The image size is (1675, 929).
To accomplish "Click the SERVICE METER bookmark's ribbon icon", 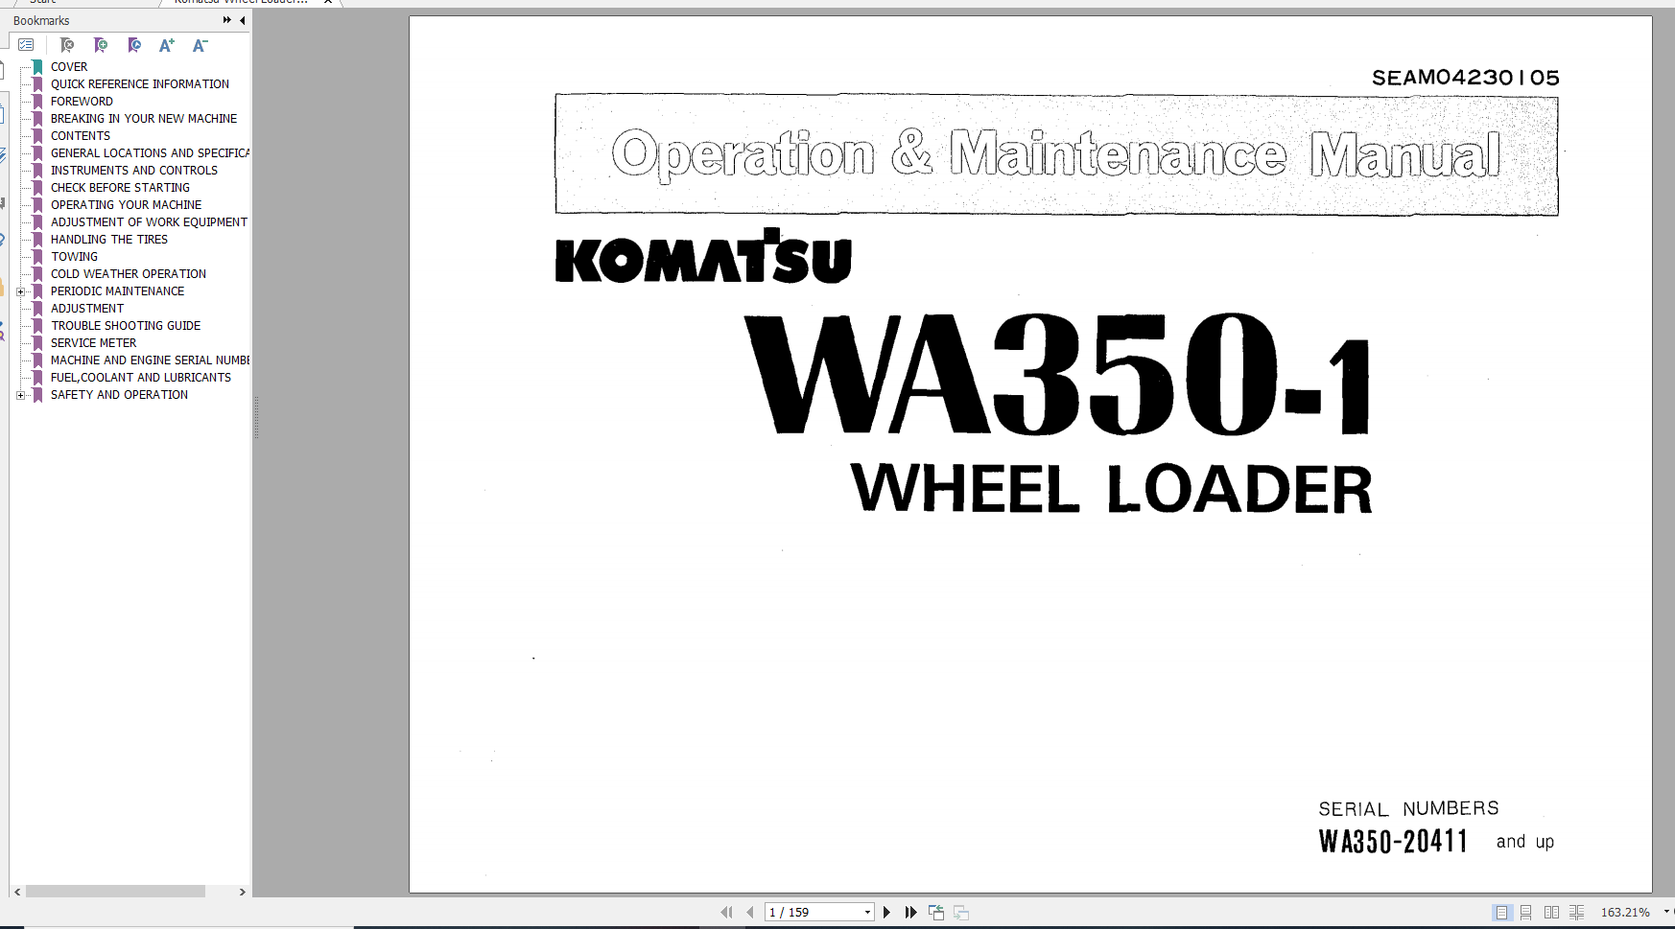I will (37, 343).
